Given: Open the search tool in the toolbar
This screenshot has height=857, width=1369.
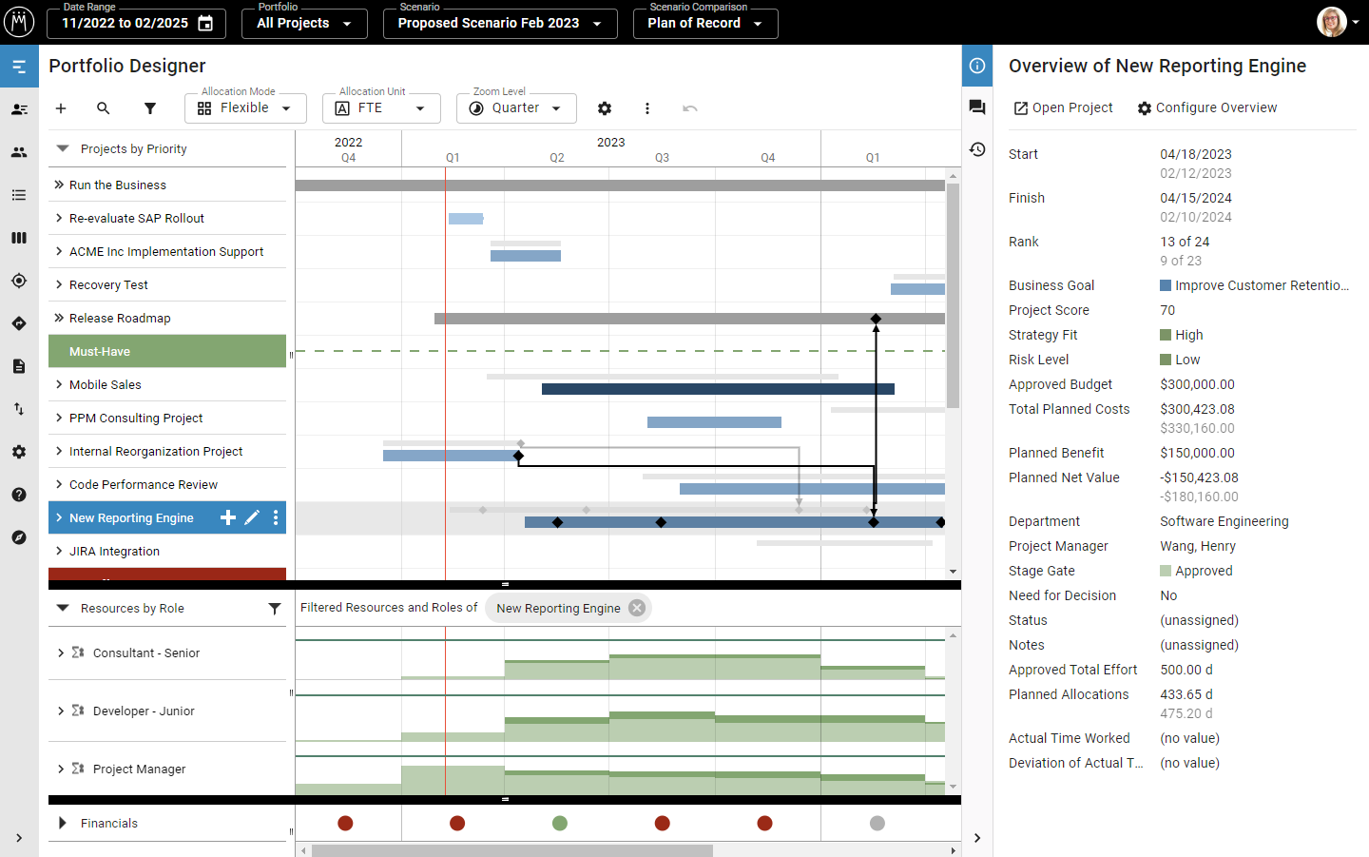Looking at the screenshot, I should tap(103, 108).
